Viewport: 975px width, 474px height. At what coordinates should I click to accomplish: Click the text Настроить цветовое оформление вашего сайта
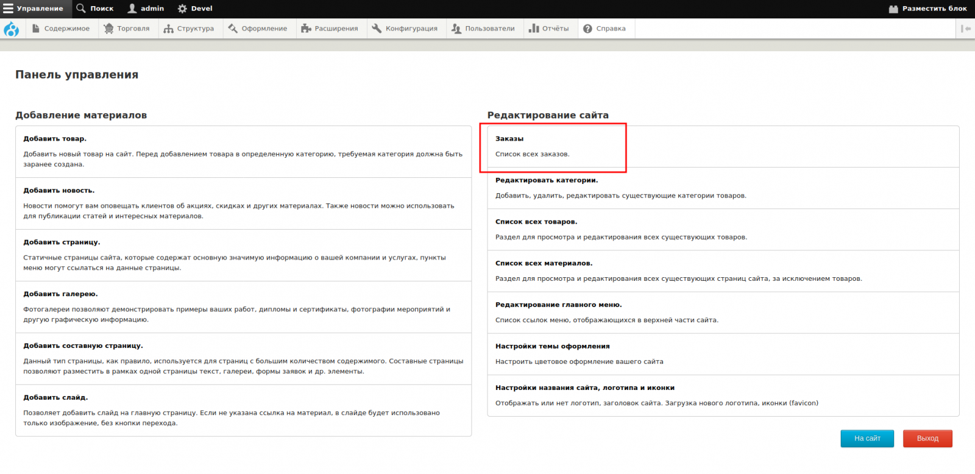[580, 362]
